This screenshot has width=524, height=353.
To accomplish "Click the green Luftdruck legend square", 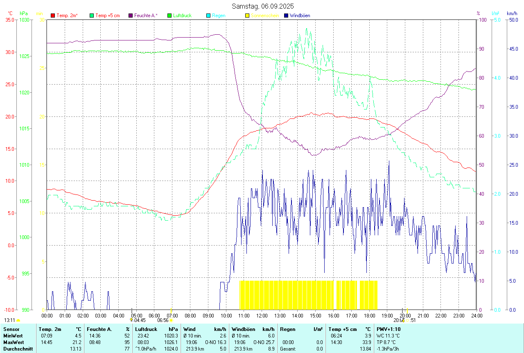I will [169, 16].
